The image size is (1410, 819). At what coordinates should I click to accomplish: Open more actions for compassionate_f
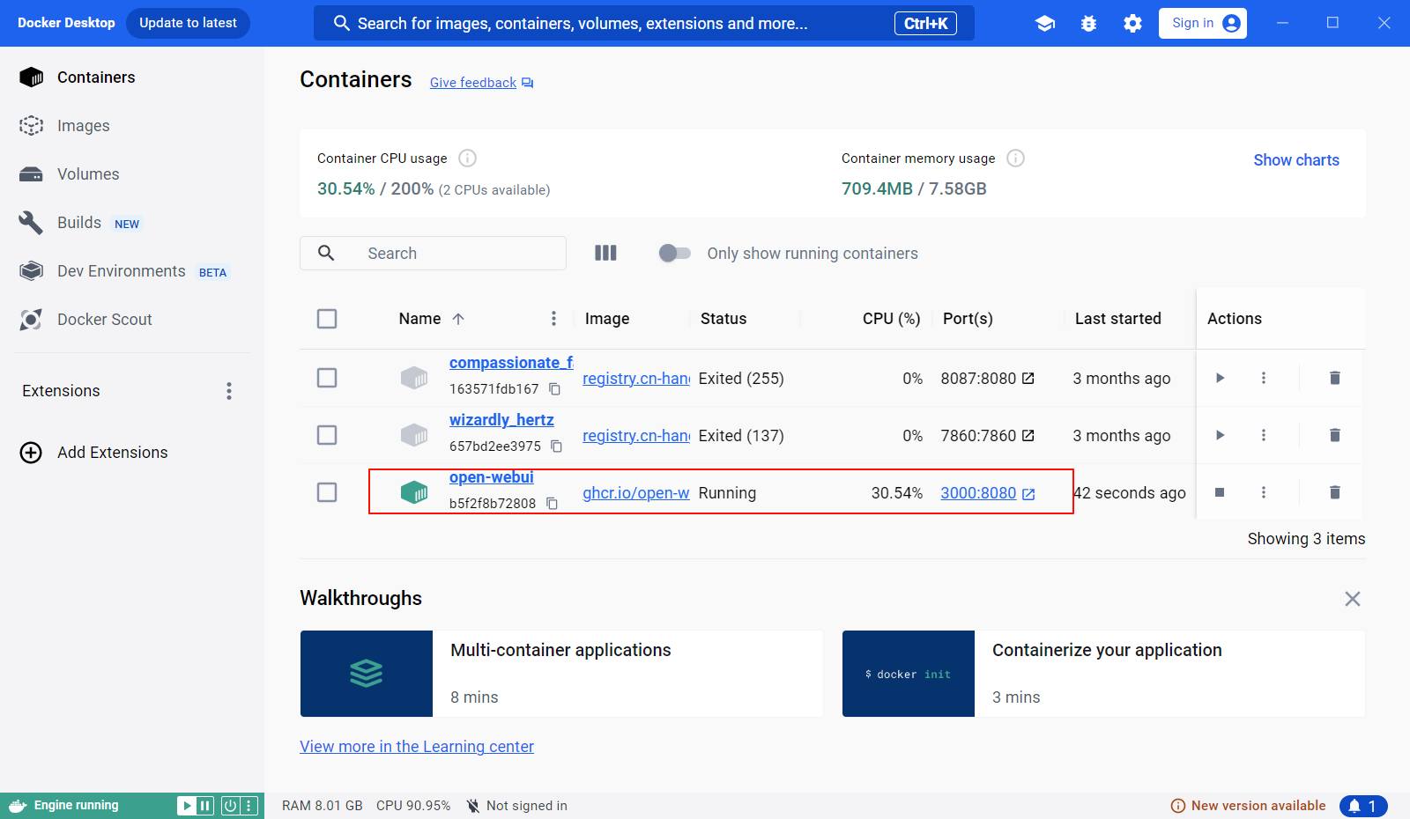(x=1264, y=378)
